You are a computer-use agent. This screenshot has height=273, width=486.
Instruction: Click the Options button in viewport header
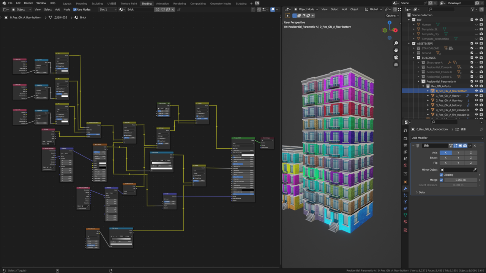(392, 16)
